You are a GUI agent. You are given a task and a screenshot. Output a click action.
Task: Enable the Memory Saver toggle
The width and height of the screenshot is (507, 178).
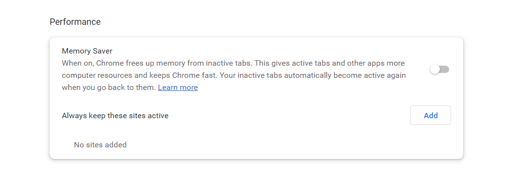click(439, 69)
